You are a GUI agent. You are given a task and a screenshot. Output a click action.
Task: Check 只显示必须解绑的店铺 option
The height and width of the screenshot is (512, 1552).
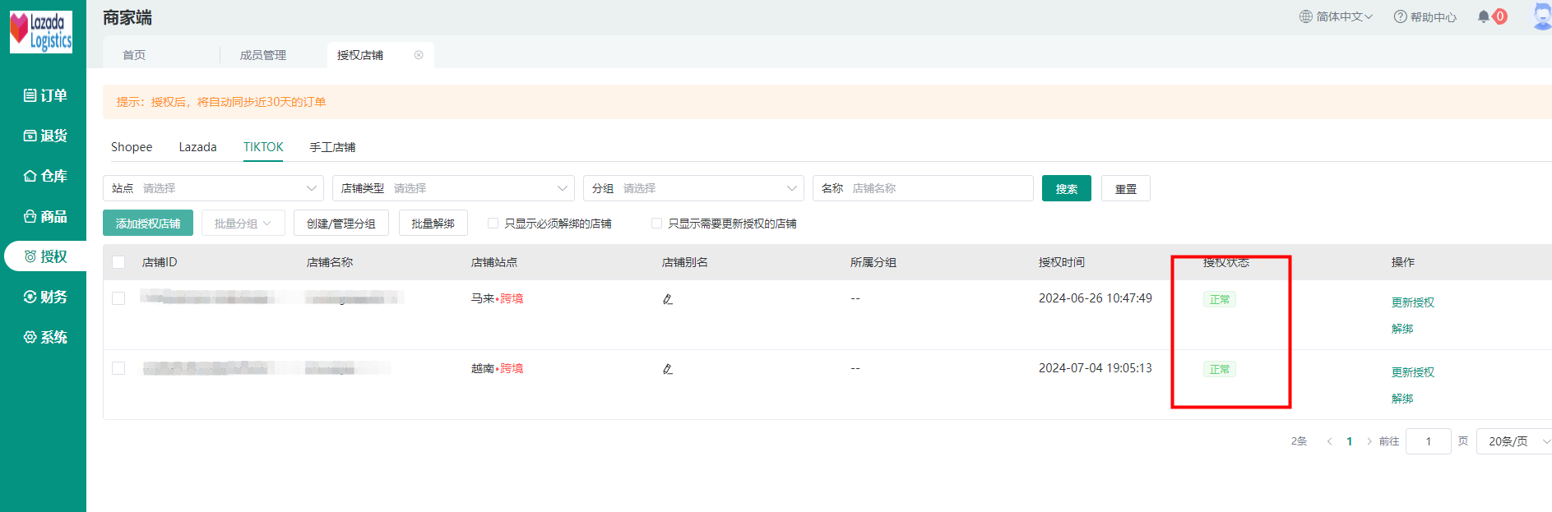[493, 224]
